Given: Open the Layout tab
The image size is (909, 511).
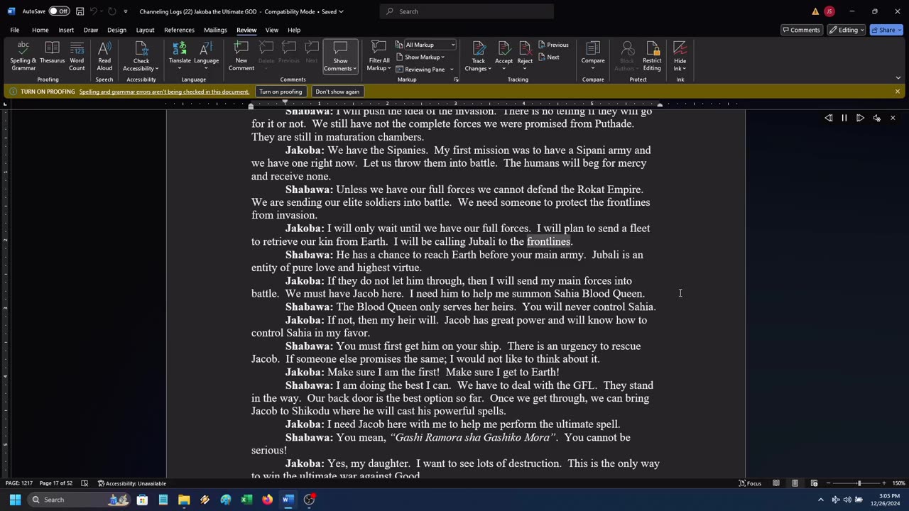Looking at the screenshot, I should pyautogui.click(x=145, y=30).
